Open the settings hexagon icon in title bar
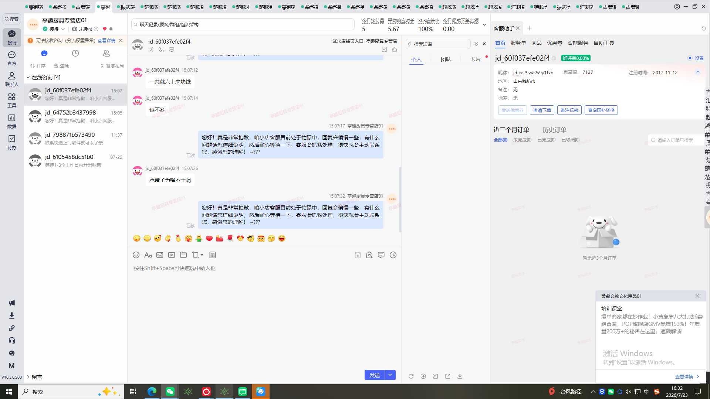 [677, 7]
